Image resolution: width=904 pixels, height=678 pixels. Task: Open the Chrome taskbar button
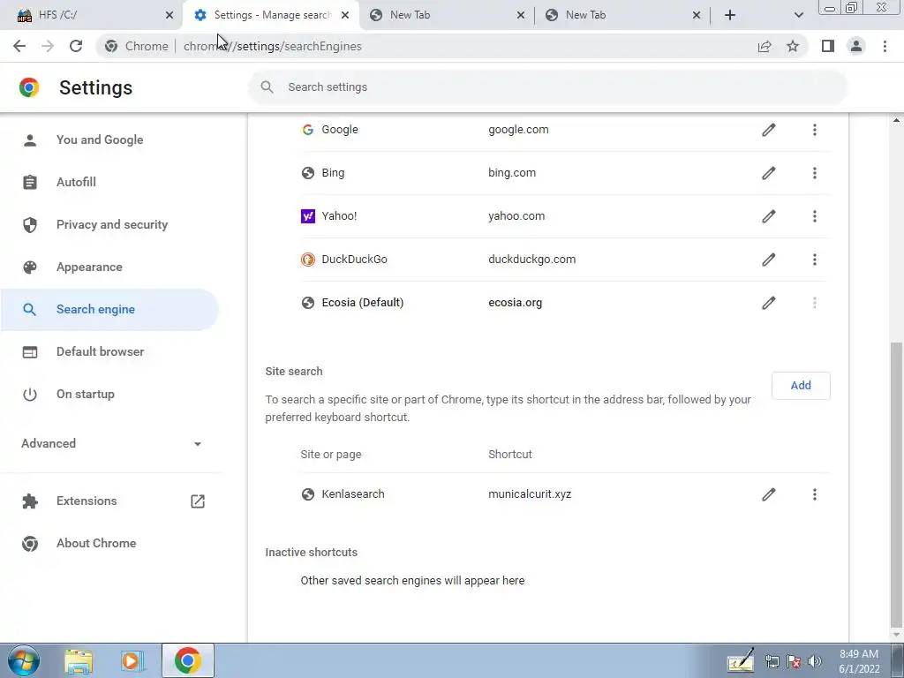coord(187,660)
